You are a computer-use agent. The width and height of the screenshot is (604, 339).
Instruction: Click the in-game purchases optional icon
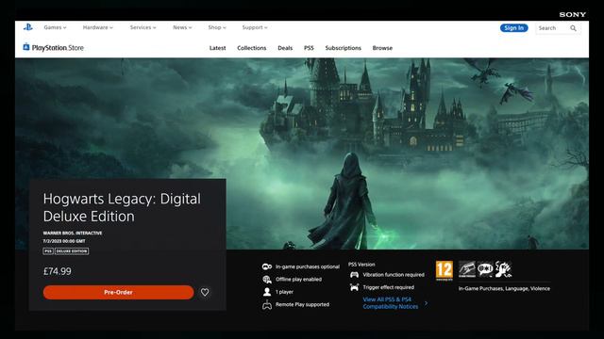pos(266,266)
